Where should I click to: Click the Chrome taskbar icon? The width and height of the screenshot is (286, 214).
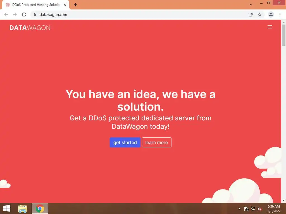coord(40,208)
